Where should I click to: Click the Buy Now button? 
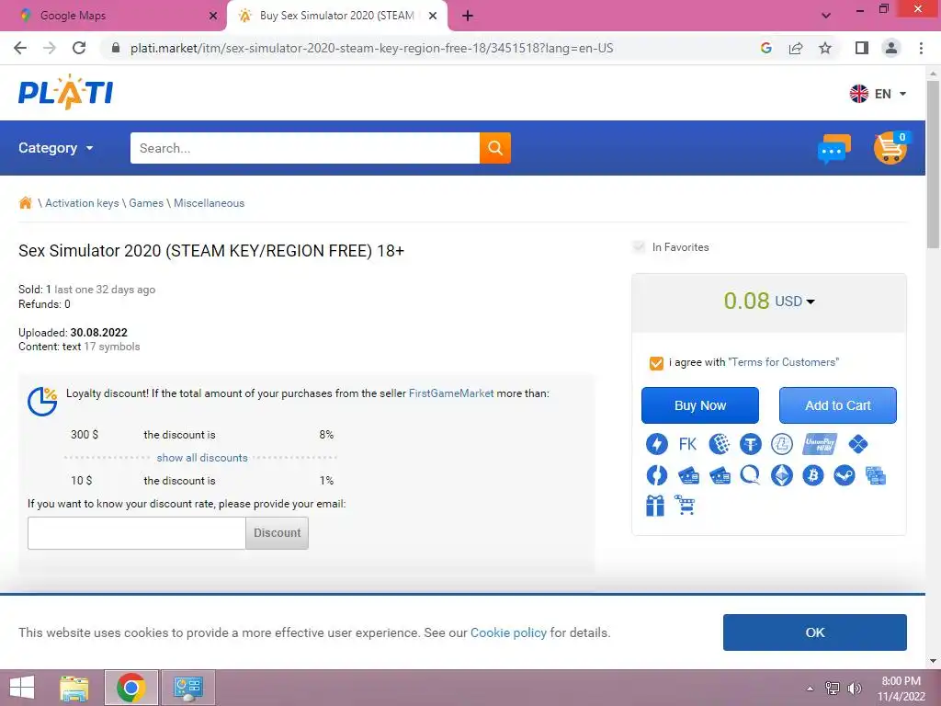point(699,405)
